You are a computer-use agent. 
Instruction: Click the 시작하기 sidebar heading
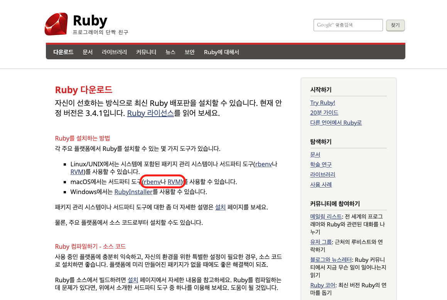321,90
